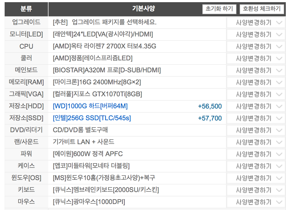The image size is (286, 210).
Task: Open 사양변경하기 dropdown for 모니터[LED] row
Action: click(255, 35)
